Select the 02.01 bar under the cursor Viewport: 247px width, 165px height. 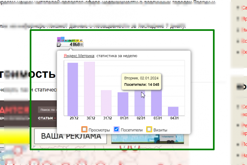click(140, 103)
